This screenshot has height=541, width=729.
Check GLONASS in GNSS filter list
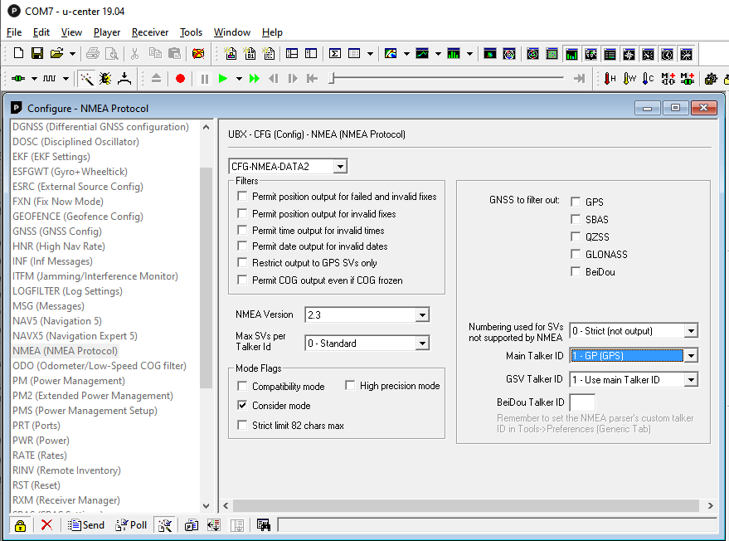[x=576, y=255]
